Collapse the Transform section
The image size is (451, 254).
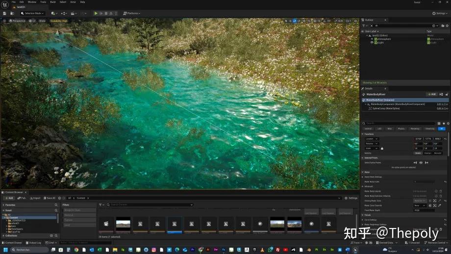[363, 134]
